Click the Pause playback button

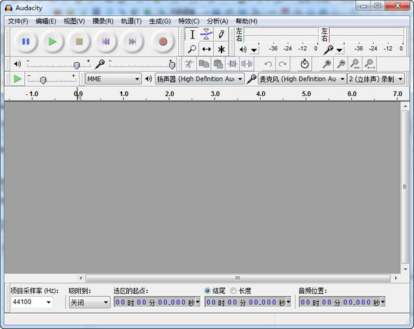pyautogui.click(x=26, y=41)
